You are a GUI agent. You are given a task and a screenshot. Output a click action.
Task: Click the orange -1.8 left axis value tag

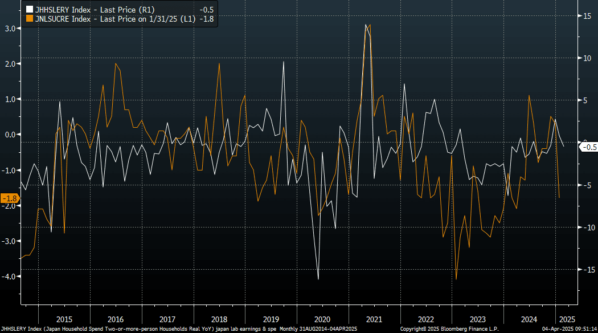point(10,198)
